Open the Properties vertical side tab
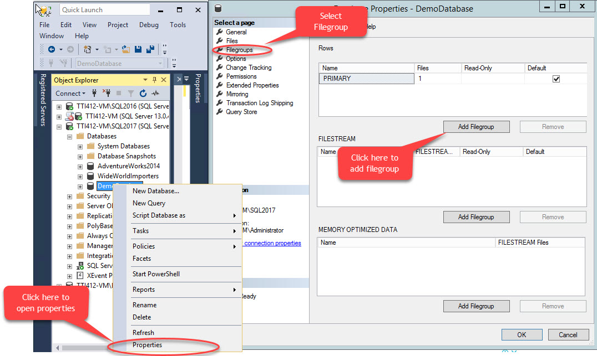 [x=198, y=88]
